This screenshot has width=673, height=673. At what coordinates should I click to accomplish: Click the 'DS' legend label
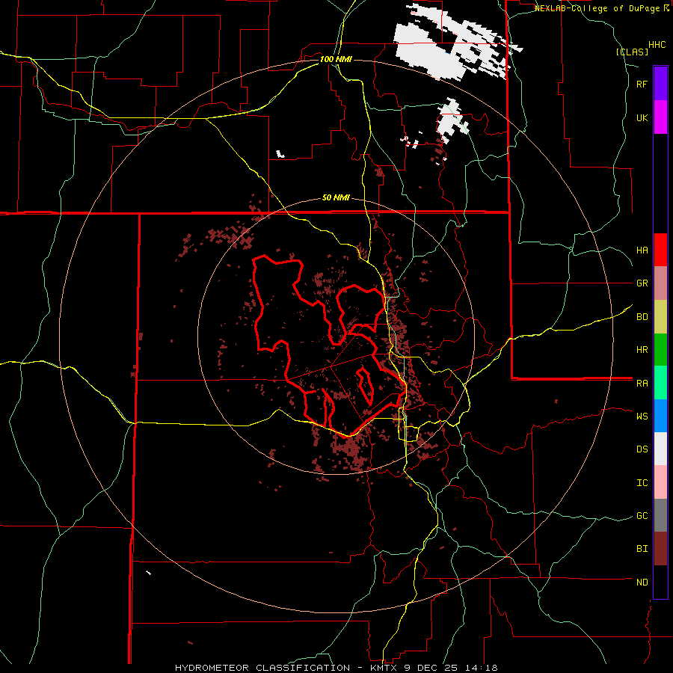tap(642, 449)
